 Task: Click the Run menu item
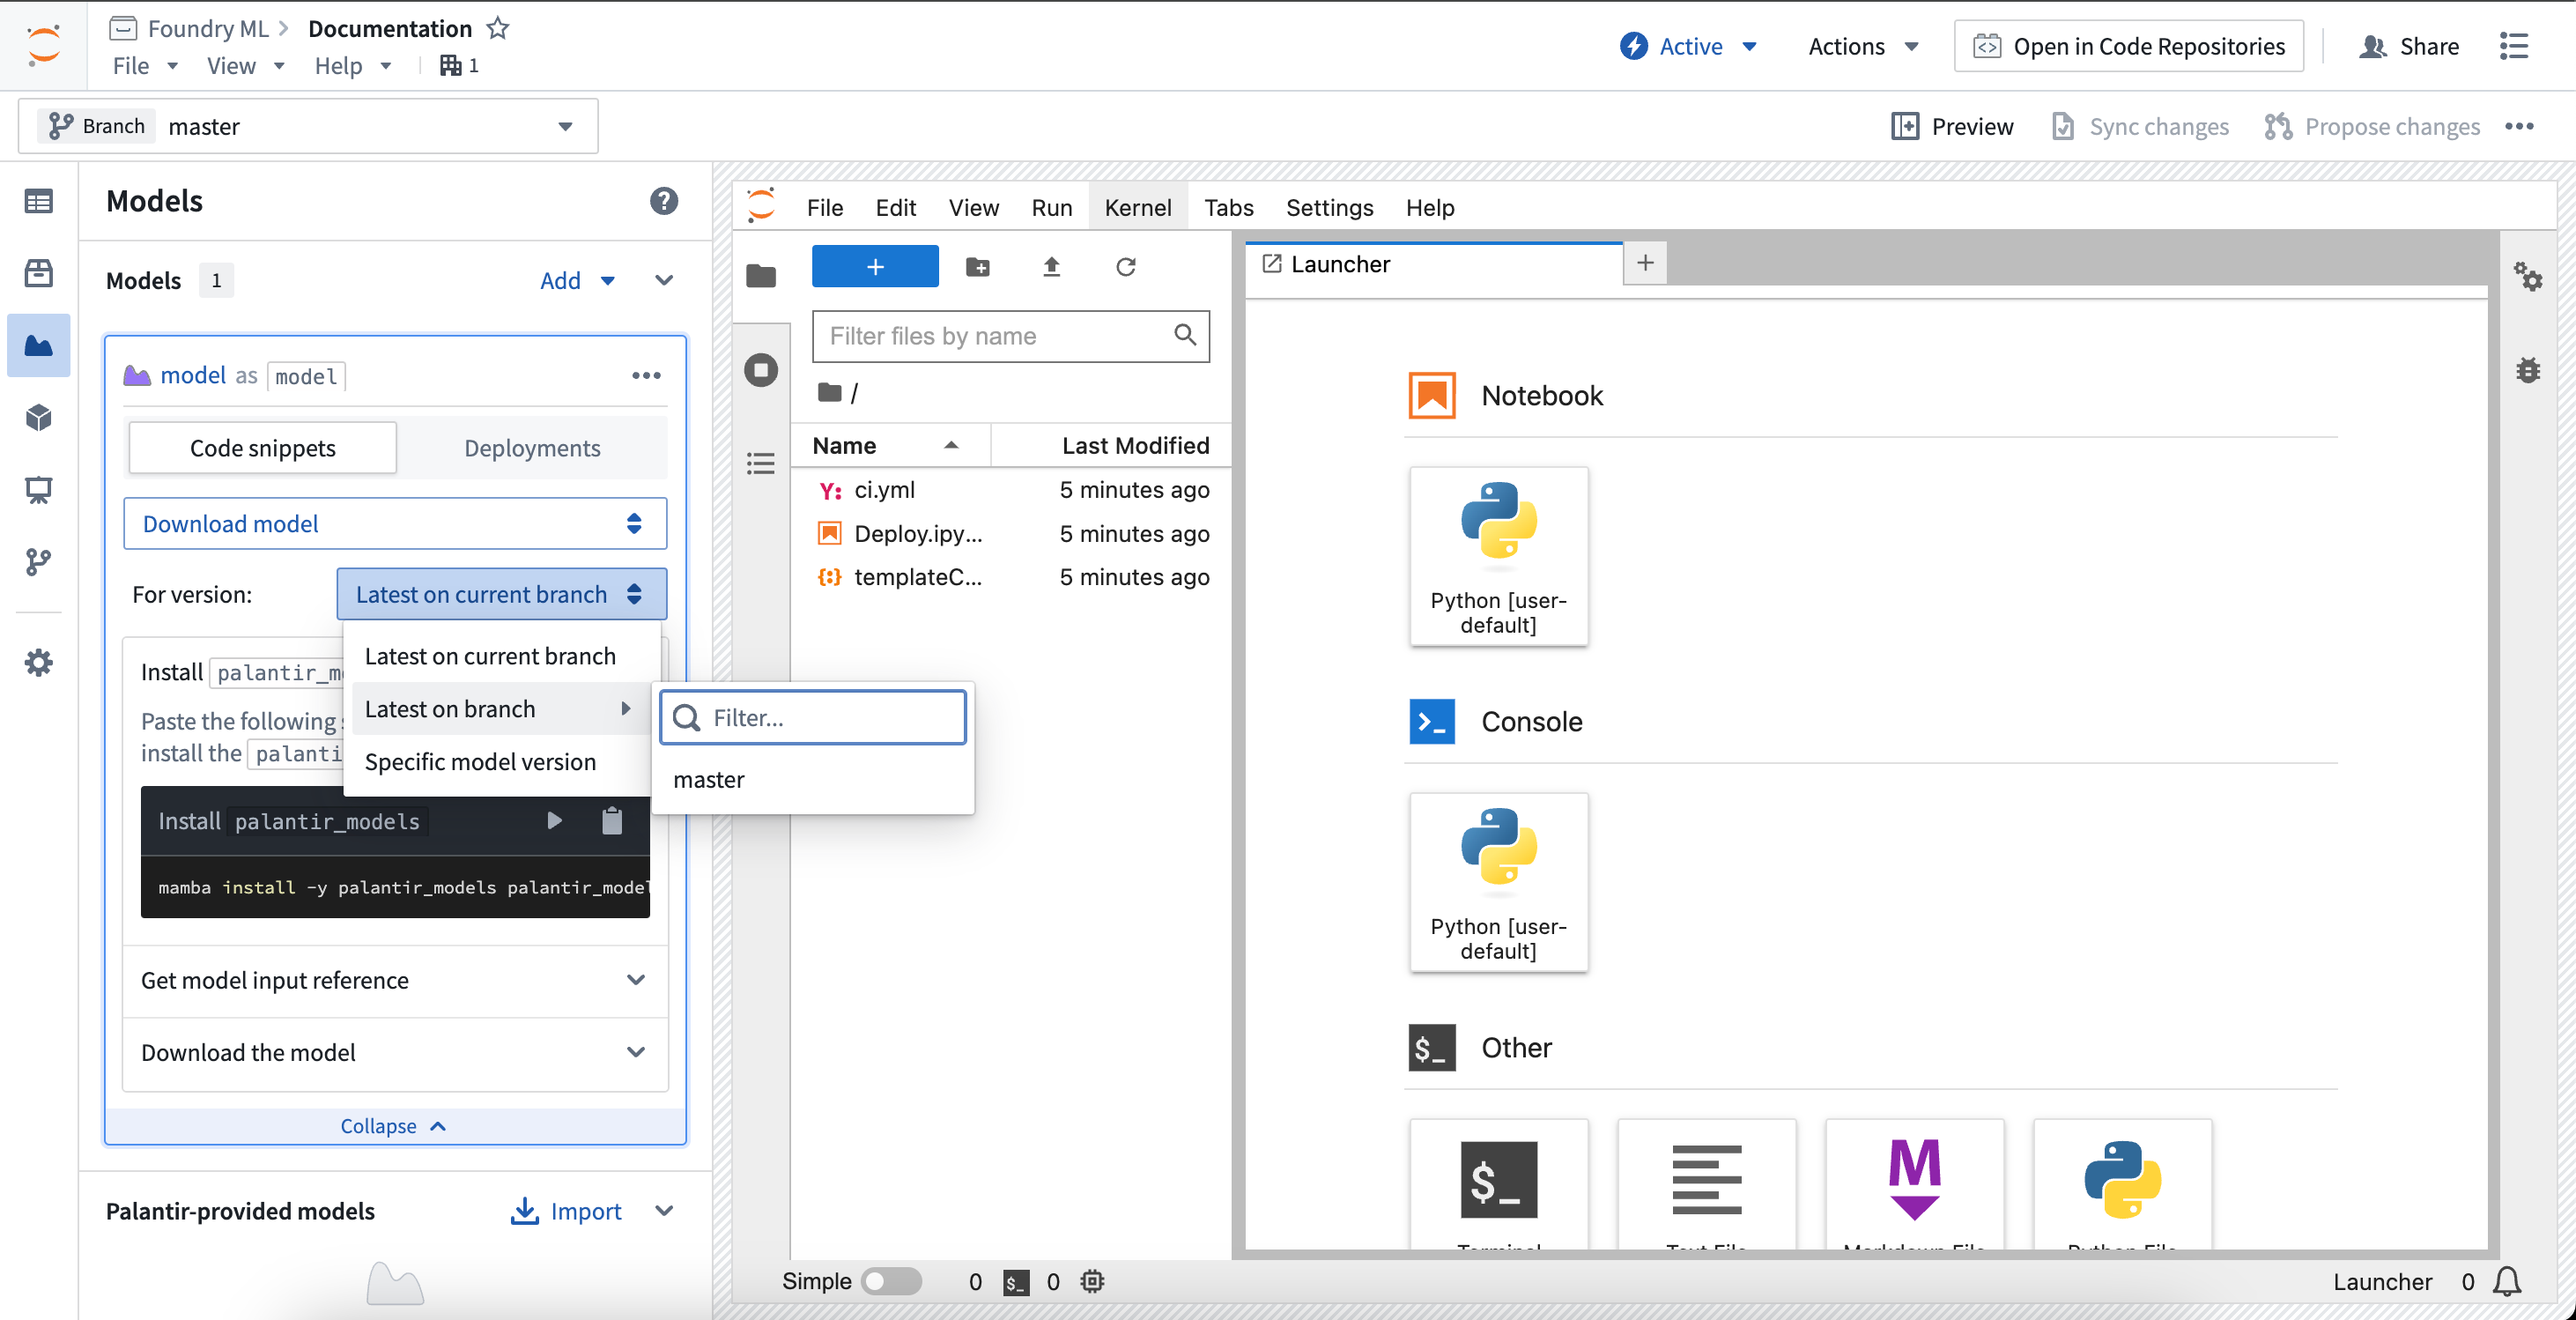click(x=1052, y=207)
